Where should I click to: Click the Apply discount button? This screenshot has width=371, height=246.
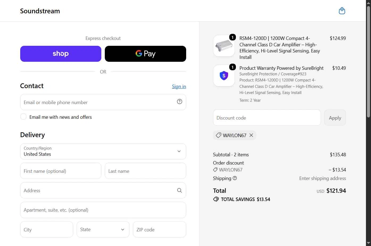click(335, 118)
